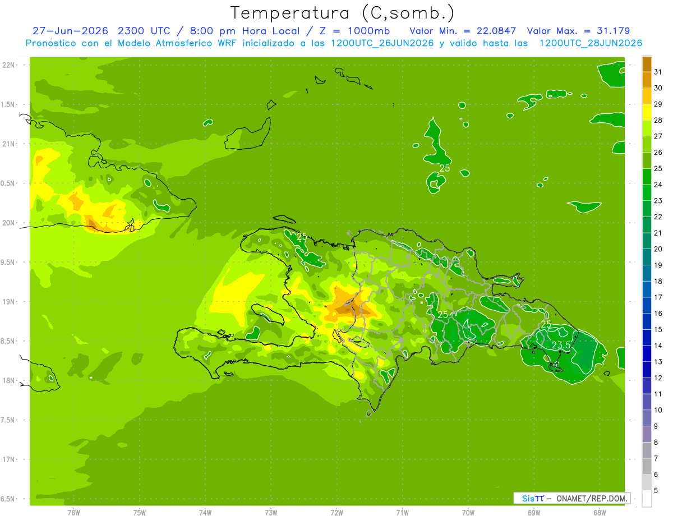Click the "69W" longitude label
Image resolution: width=673 pixels, height=520 pixels.
pyautogui.click(x=533, y=513)
